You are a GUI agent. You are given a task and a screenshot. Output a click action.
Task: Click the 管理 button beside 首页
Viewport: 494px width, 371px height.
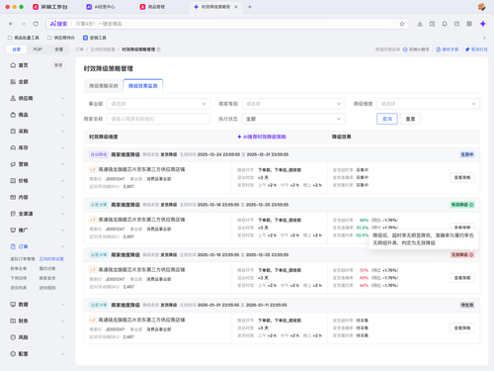(x=58, y=65)
